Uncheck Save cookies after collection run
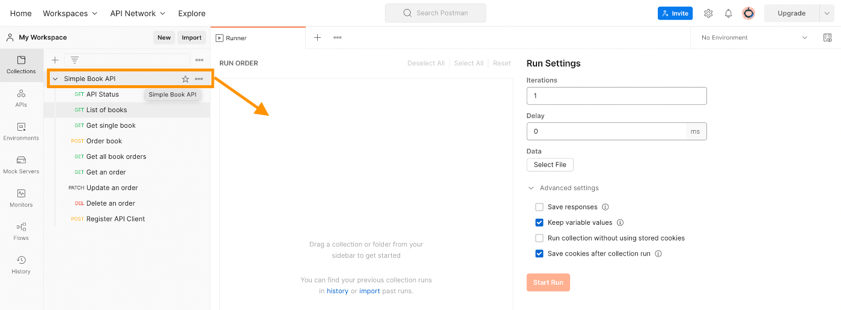This screenshot has width=841, height=310. pyautogui.click(x=539, y=254)
